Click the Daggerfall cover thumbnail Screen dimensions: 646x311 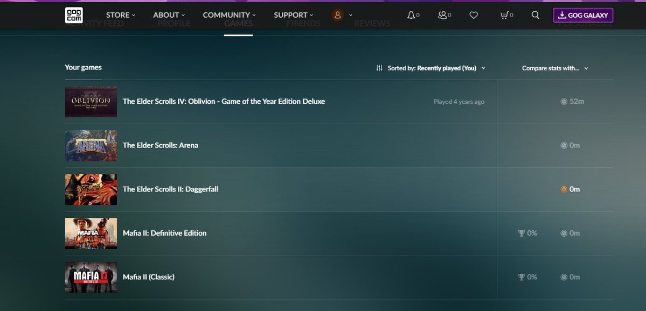point(91,189)
